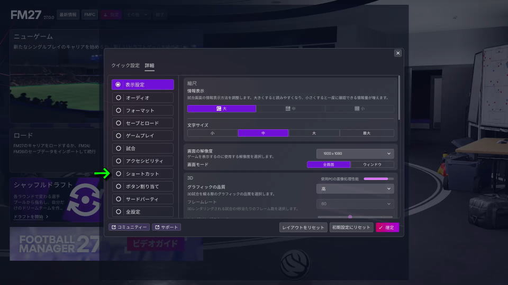This screenshot has width=508, height=285.
Task: Switch to the クイック設定 tab
Action: tap(125, 65)
